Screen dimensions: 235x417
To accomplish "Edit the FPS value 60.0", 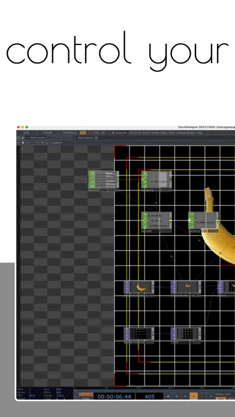I will 32,395.
